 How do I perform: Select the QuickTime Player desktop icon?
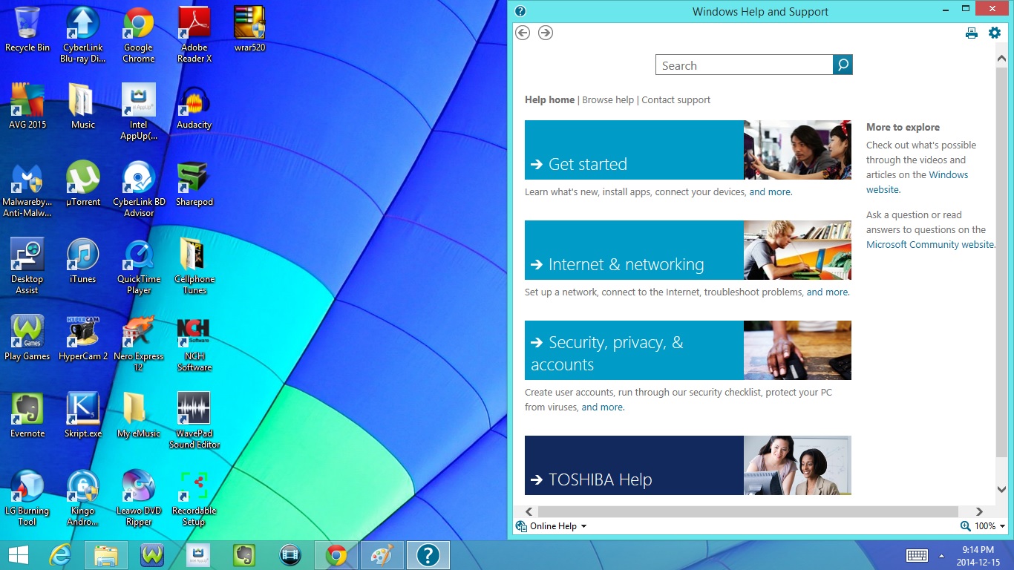click(139, 266)
